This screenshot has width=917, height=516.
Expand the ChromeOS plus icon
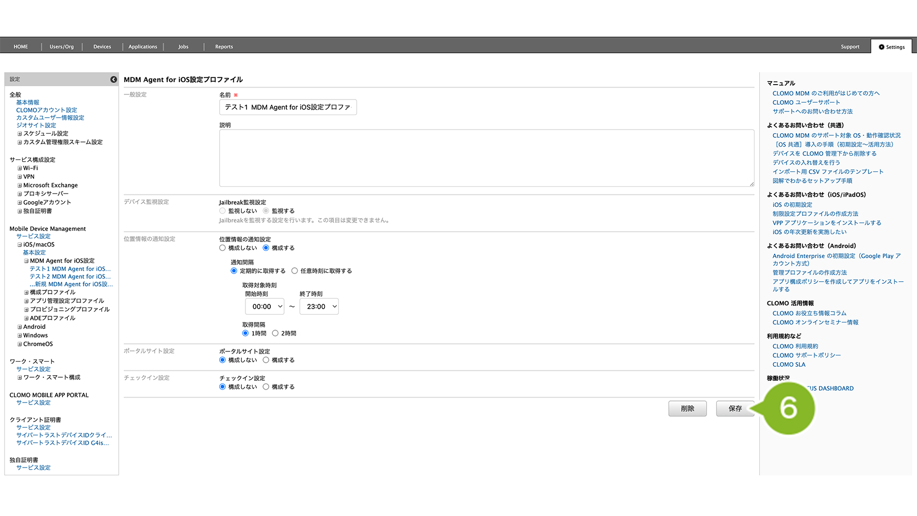tap(20, 344)
